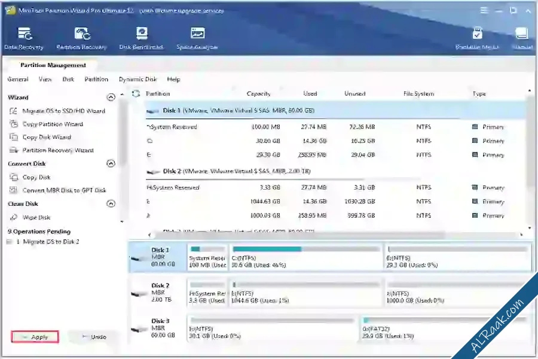Select the 29.30 GB partition row
This screenshot has height=359, width=538.
coord(335,155)
